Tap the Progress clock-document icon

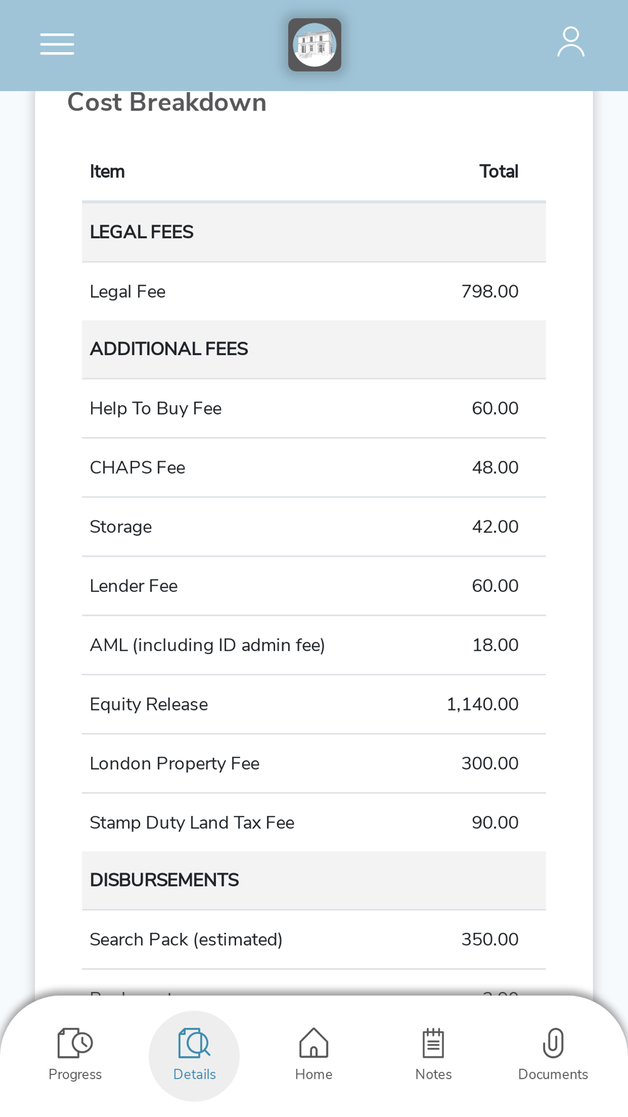point(75,1043)
